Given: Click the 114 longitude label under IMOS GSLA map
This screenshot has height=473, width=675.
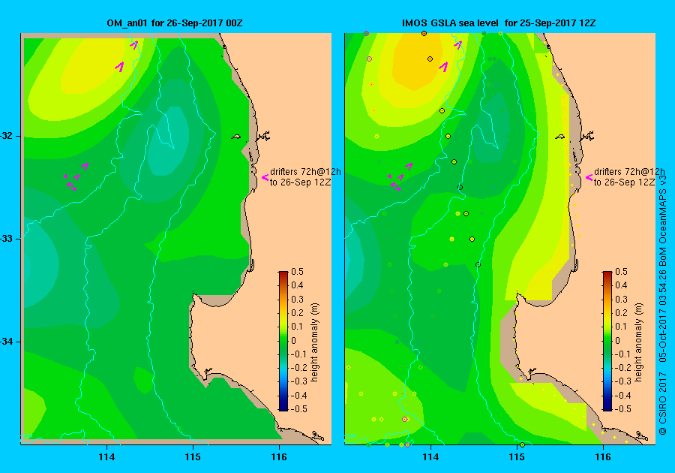Looking at the screenshot, I should [x=431, y=457].
